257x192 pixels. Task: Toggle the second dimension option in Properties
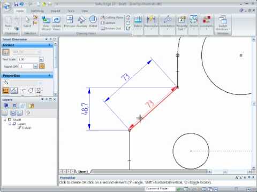[x=14, y=91]
